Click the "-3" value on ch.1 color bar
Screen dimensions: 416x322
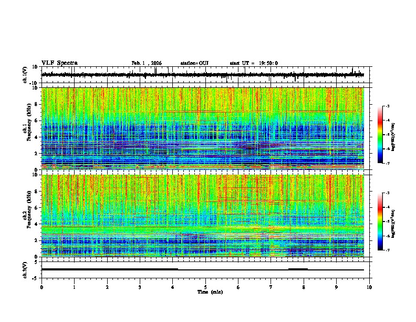click(387, 106)
